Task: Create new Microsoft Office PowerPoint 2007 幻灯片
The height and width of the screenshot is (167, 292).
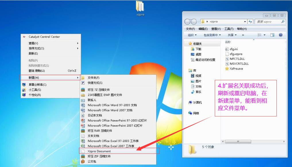Action: coord(118,126)
